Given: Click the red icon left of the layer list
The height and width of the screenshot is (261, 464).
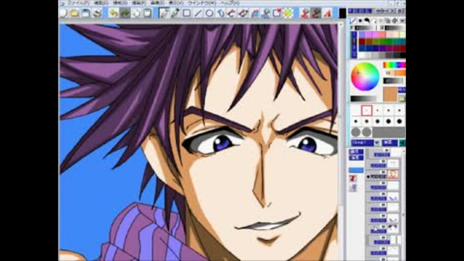Looking at the screenshot, I should click(353, 178).
